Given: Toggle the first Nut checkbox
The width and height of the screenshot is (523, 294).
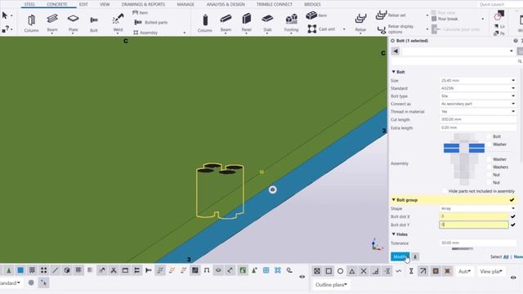Looking at the screenshot, I should click(x=489, y=175).
